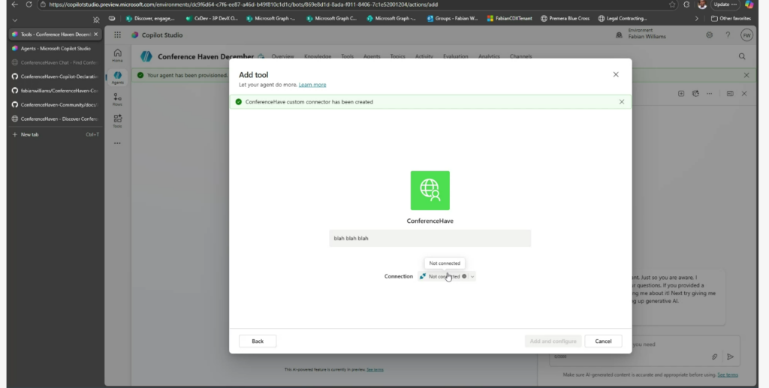Open the Copilot Studio app launcher grid
769x388 pixels.
pos(117,35)
